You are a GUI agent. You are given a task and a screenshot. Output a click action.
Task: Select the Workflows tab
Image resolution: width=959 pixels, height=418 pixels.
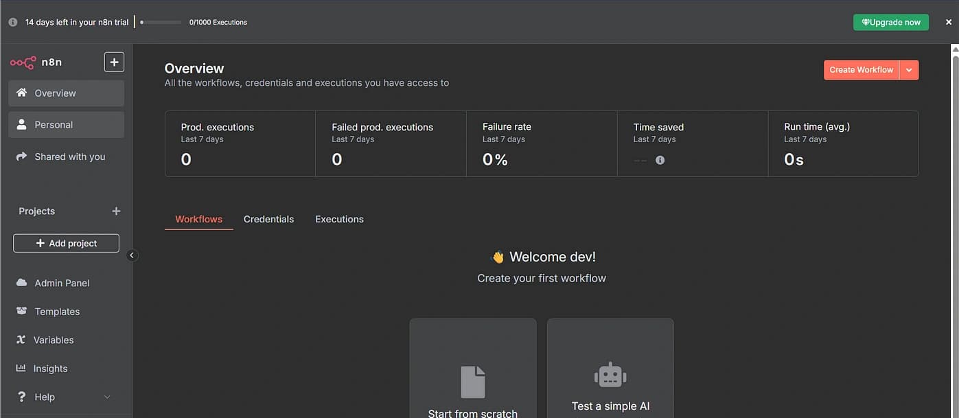tap(198, 220)
